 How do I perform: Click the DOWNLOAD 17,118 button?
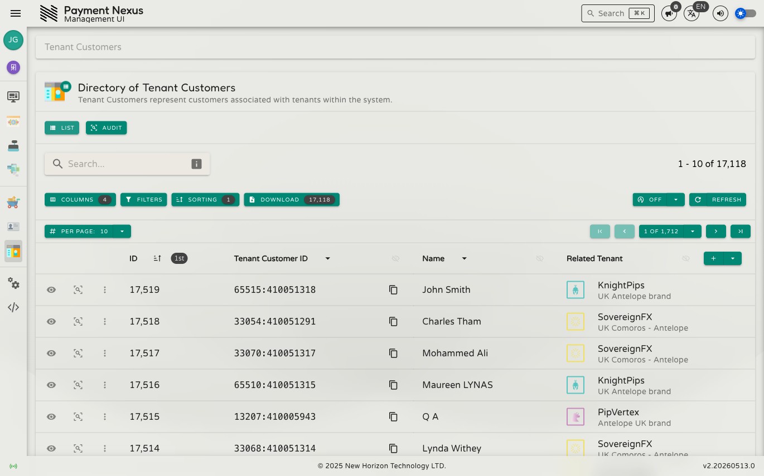tap(292, 199)
